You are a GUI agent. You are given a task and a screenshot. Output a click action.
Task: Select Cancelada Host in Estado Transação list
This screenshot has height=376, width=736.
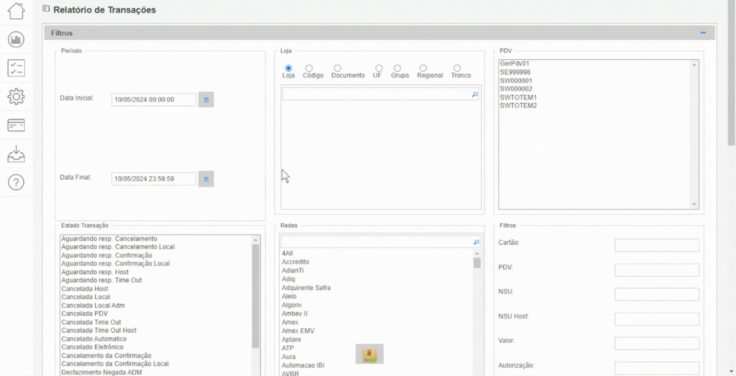click(85, 289)
